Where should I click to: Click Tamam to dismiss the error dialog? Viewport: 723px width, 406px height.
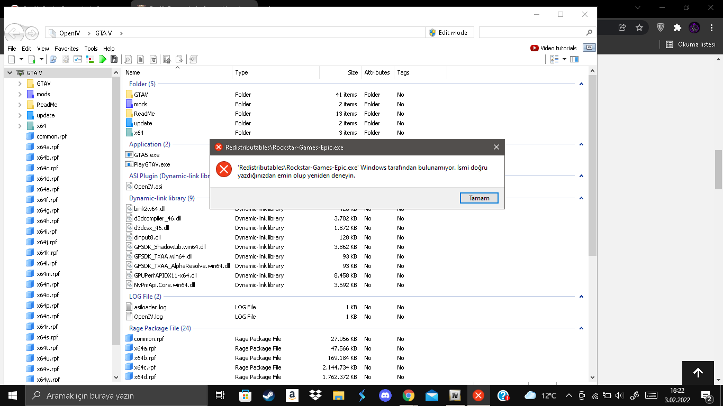[x=479, y=198]
